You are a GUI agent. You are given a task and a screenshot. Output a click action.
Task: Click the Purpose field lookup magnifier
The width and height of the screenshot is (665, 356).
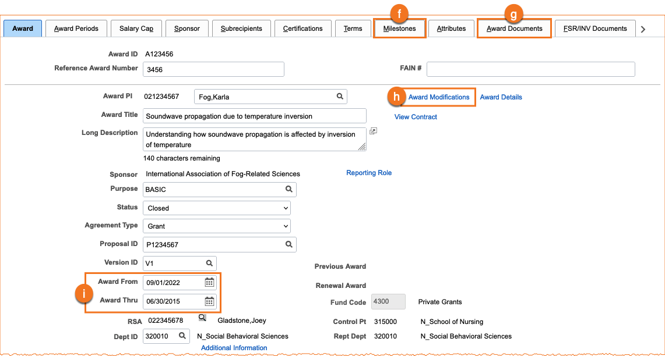[x=288, y=189]
